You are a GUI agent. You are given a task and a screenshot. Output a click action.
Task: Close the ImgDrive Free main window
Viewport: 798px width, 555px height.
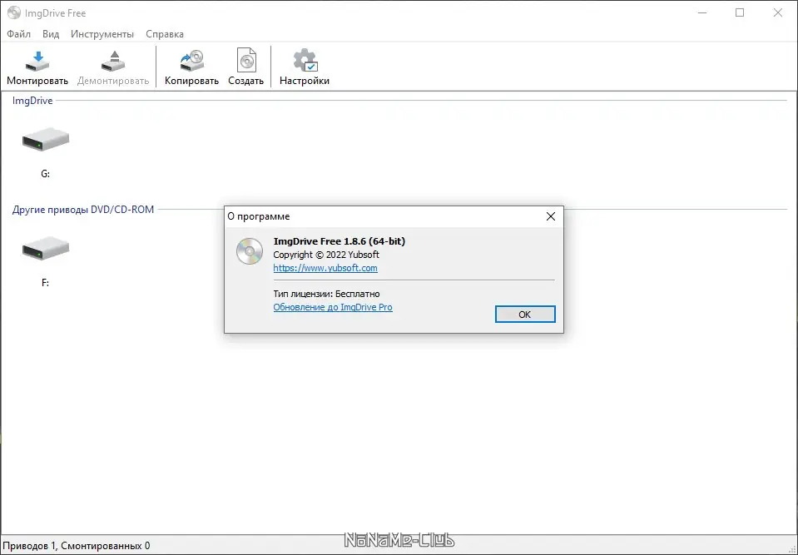pyautogui.click(x=778, y=12)
